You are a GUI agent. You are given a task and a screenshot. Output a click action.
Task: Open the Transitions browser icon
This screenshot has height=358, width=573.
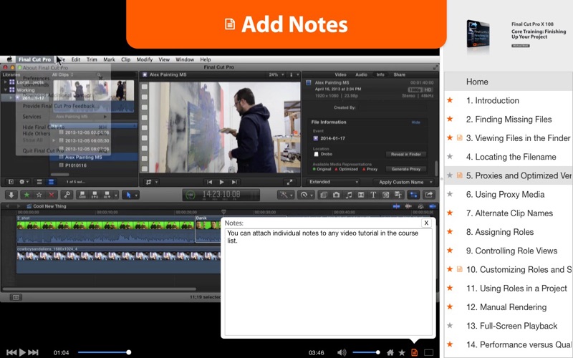click(361, 195)
